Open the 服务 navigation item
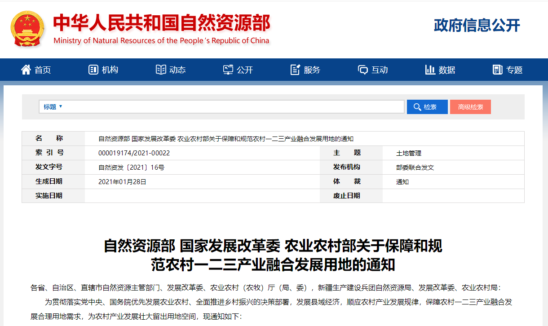Image resolution: width=548 pixels, height=326 pixels. pos(305,70)
